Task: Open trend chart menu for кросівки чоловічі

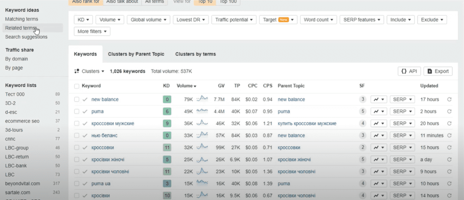Action: click(x=379, y=172)
